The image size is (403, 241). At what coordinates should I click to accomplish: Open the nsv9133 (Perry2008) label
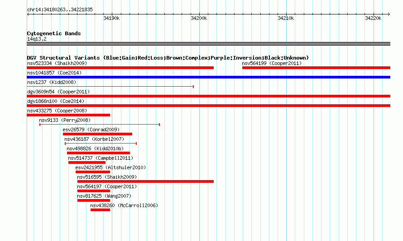(x=65, y=120)
